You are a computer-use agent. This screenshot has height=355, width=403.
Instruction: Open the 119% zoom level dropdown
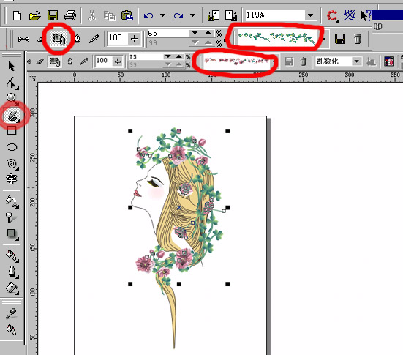pos(310,15)
